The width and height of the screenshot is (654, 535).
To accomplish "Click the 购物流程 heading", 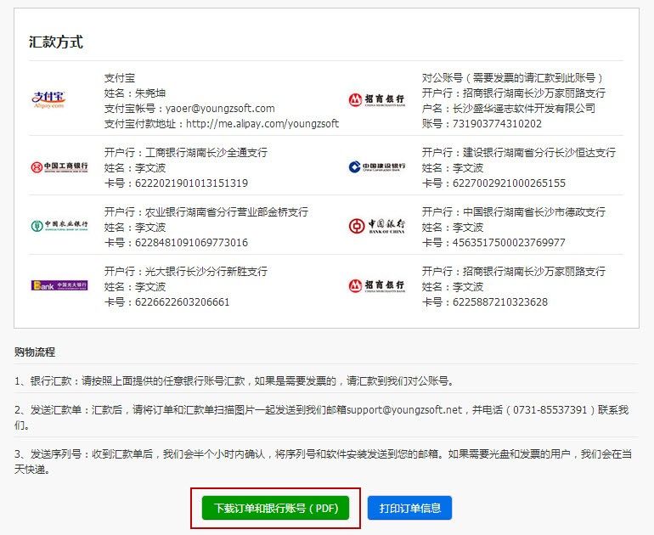I will pos(35,352).
